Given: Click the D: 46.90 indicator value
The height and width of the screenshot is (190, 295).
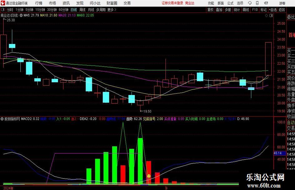Looking at the screenshot, I should (x=243, y=119).
